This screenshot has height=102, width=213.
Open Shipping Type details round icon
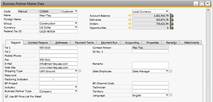[x=80, y=71]
